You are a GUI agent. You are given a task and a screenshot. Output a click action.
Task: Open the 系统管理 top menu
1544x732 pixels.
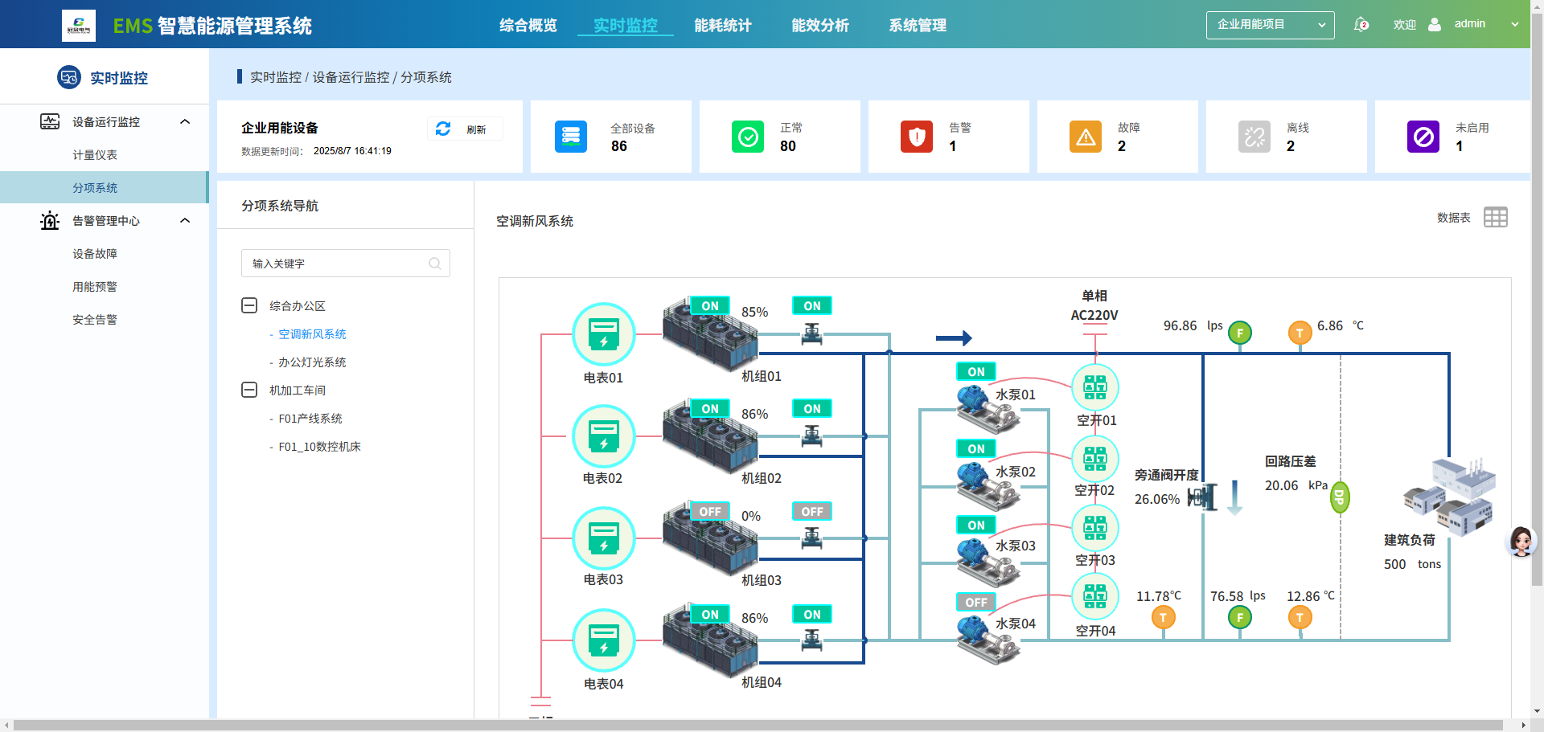[918, 26]
